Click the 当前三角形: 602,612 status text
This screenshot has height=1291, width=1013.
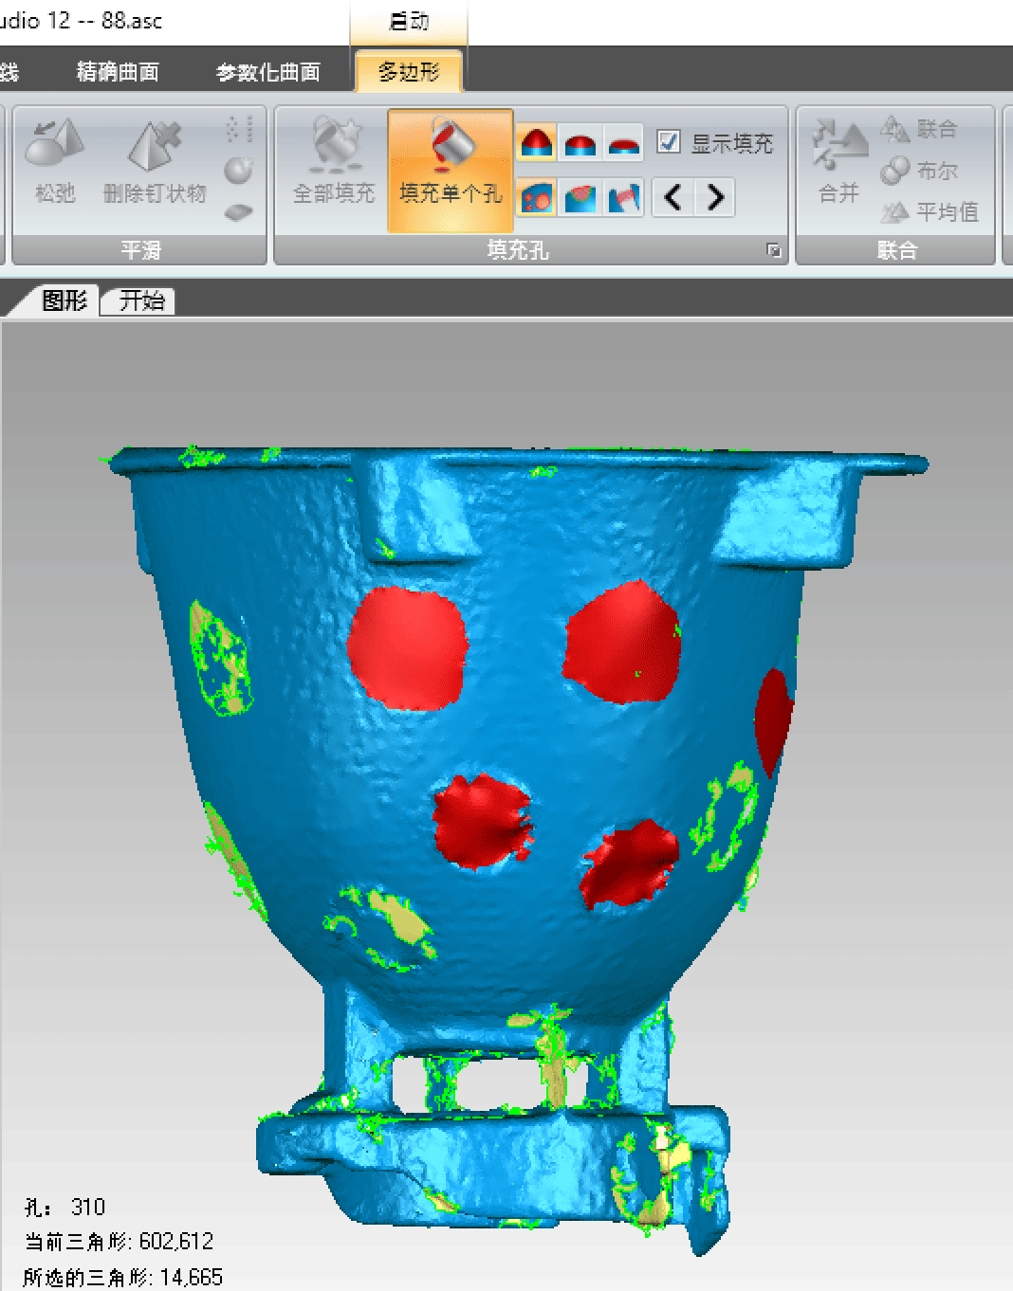(120, 1241)
